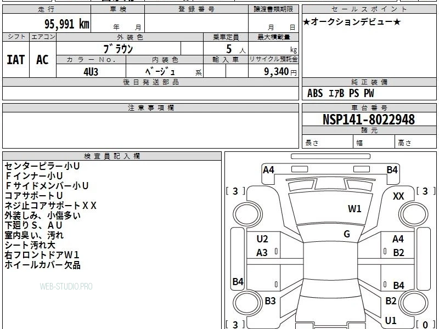Select the interior color value ベージュ

tap(160, 71)
